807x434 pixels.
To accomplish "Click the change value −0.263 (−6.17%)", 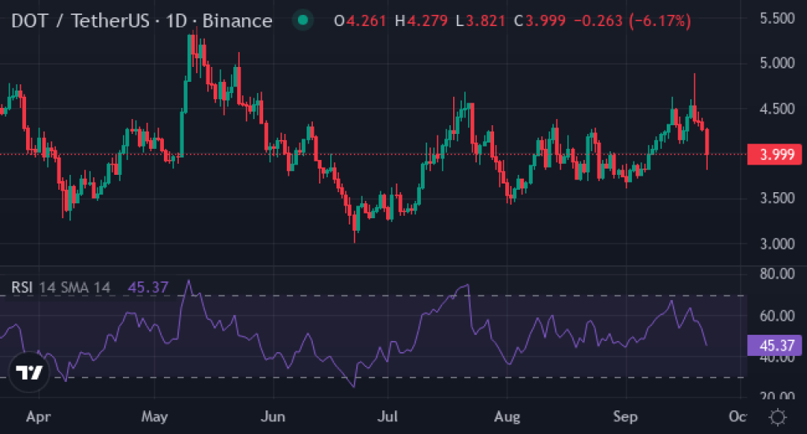I will (x=632, y=20).
